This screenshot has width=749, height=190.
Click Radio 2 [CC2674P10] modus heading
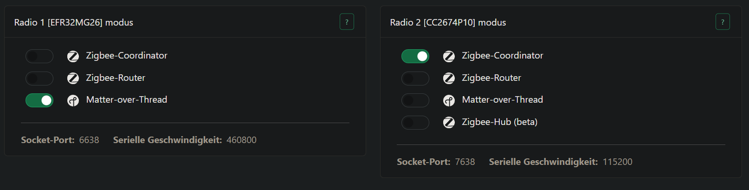[448, 22]
